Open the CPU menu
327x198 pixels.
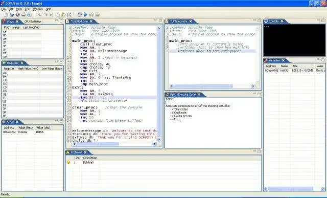(28, 9)
